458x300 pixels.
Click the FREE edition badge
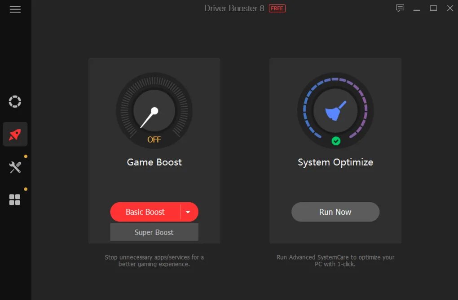tap(277, 9)
